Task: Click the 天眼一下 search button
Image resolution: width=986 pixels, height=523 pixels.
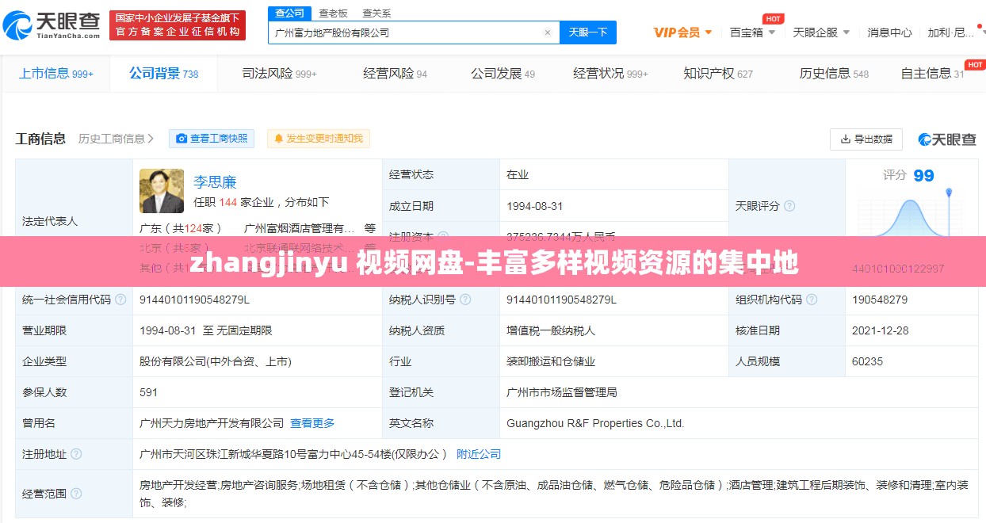Action: 588,32
